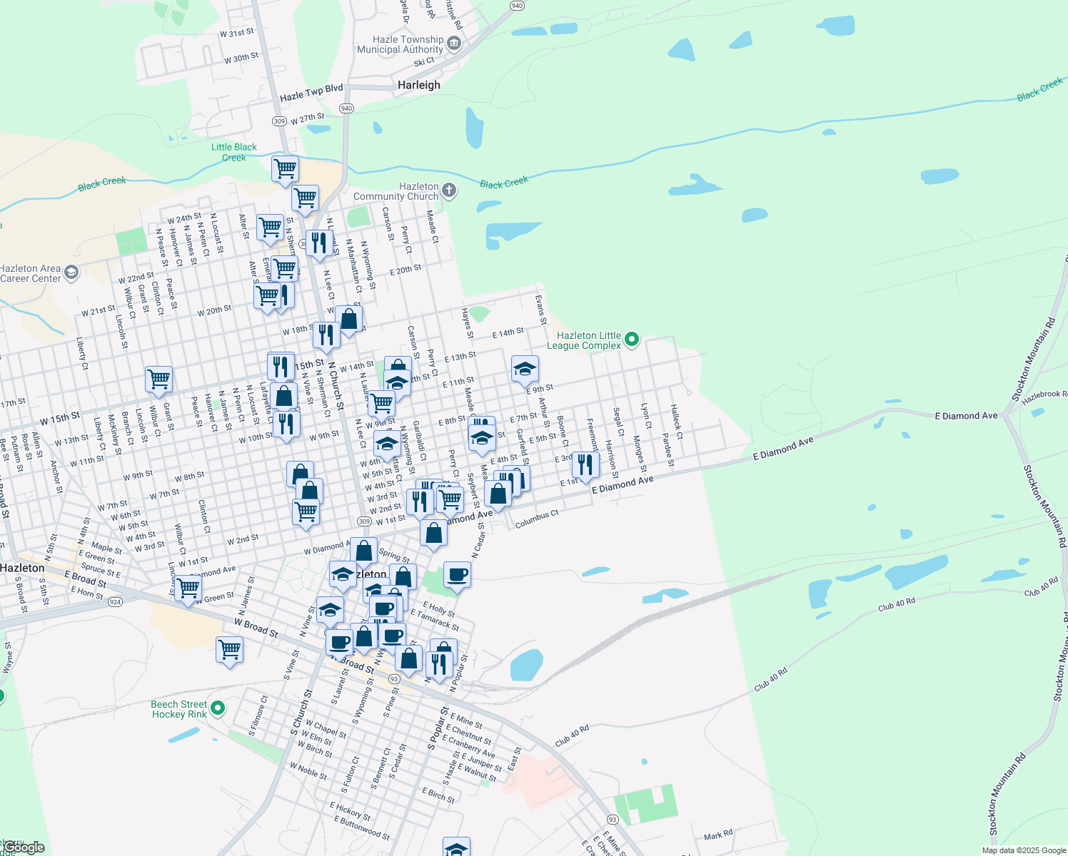This screenshot has width=1068, height=856.
Task: Select the Hazleton Community Church icon
Action: pos(448,191)
